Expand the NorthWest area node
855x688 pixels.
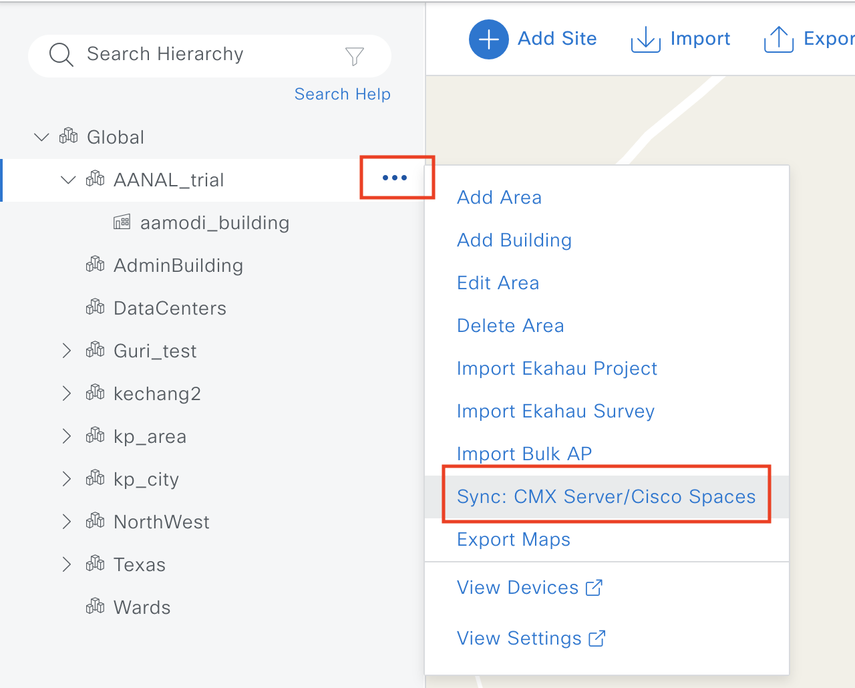tap(66, 522)
